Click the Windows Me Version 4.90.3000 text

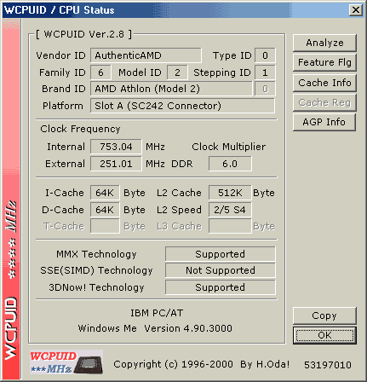point(155,328)
